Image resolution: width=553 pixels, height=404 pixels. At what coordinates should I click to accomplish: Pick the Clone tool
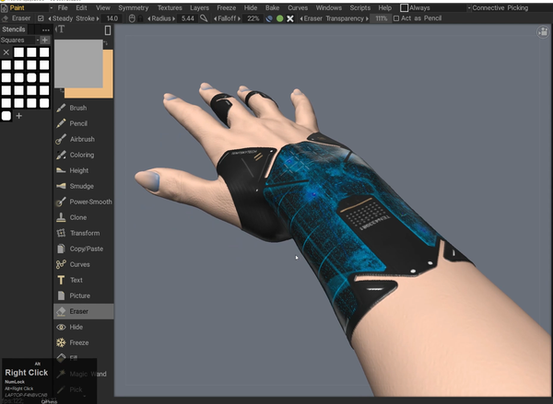[78, 217]
